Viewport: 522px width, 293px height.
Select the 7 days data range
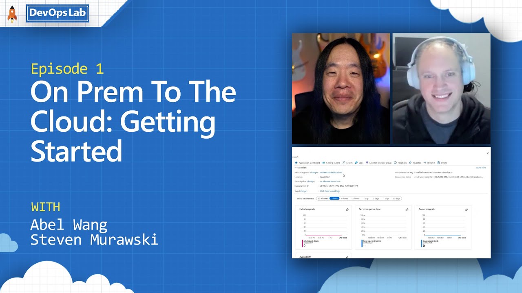coord(386,199)
